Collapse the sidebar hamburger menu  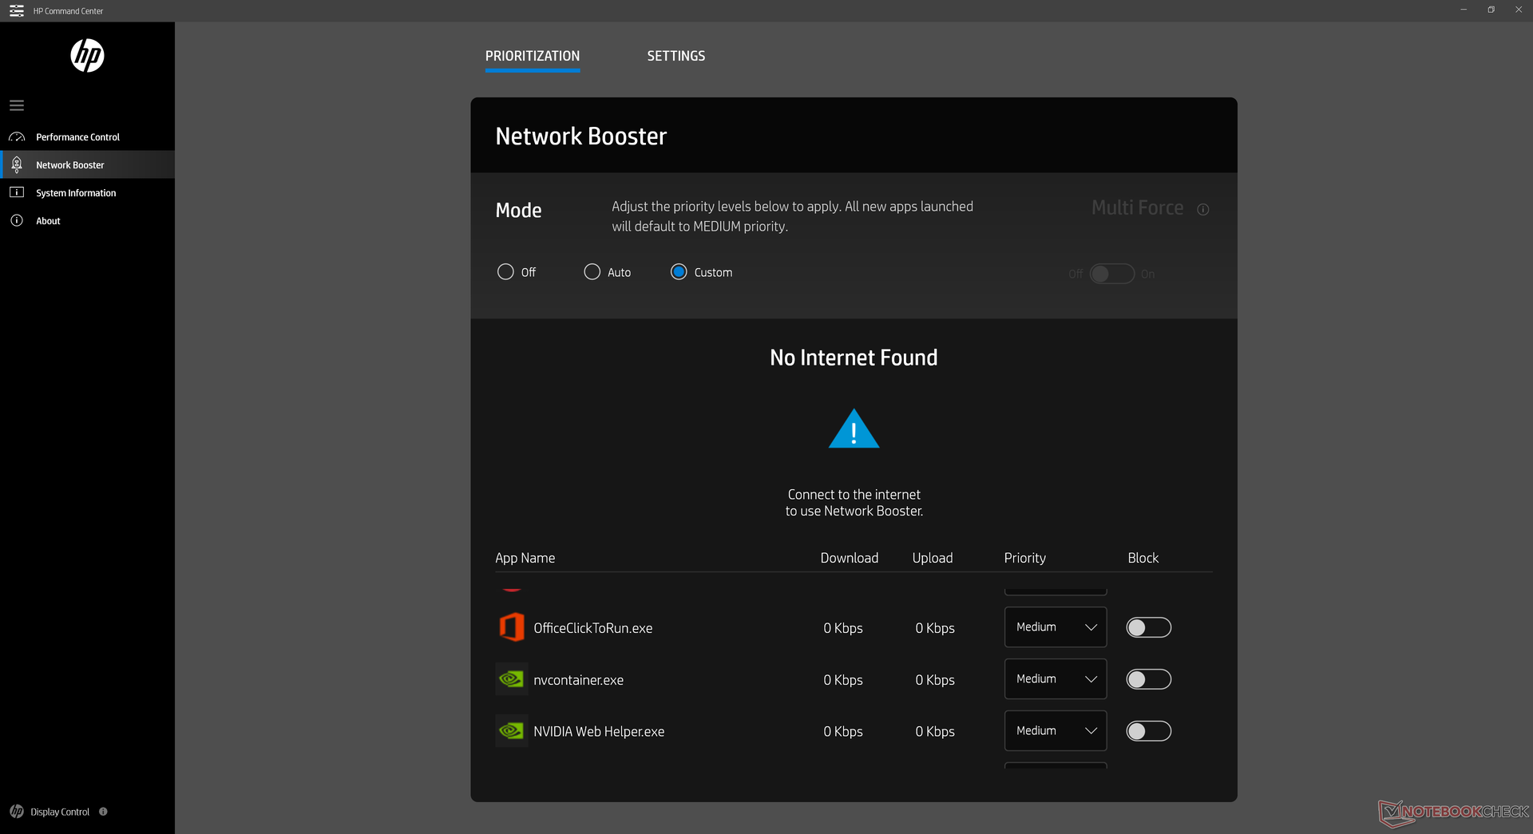(x=17, y=105)
